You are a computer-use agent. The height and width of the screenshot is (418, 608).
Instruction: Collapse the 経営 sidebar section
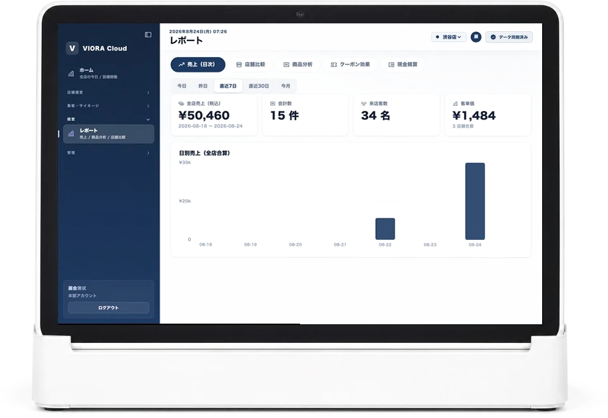pyautogui.click(x=108, y=120)
